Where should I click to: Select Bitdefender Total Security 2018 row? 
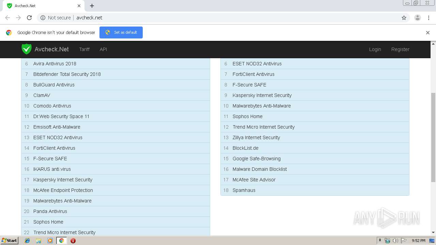[x=115, y=74]
